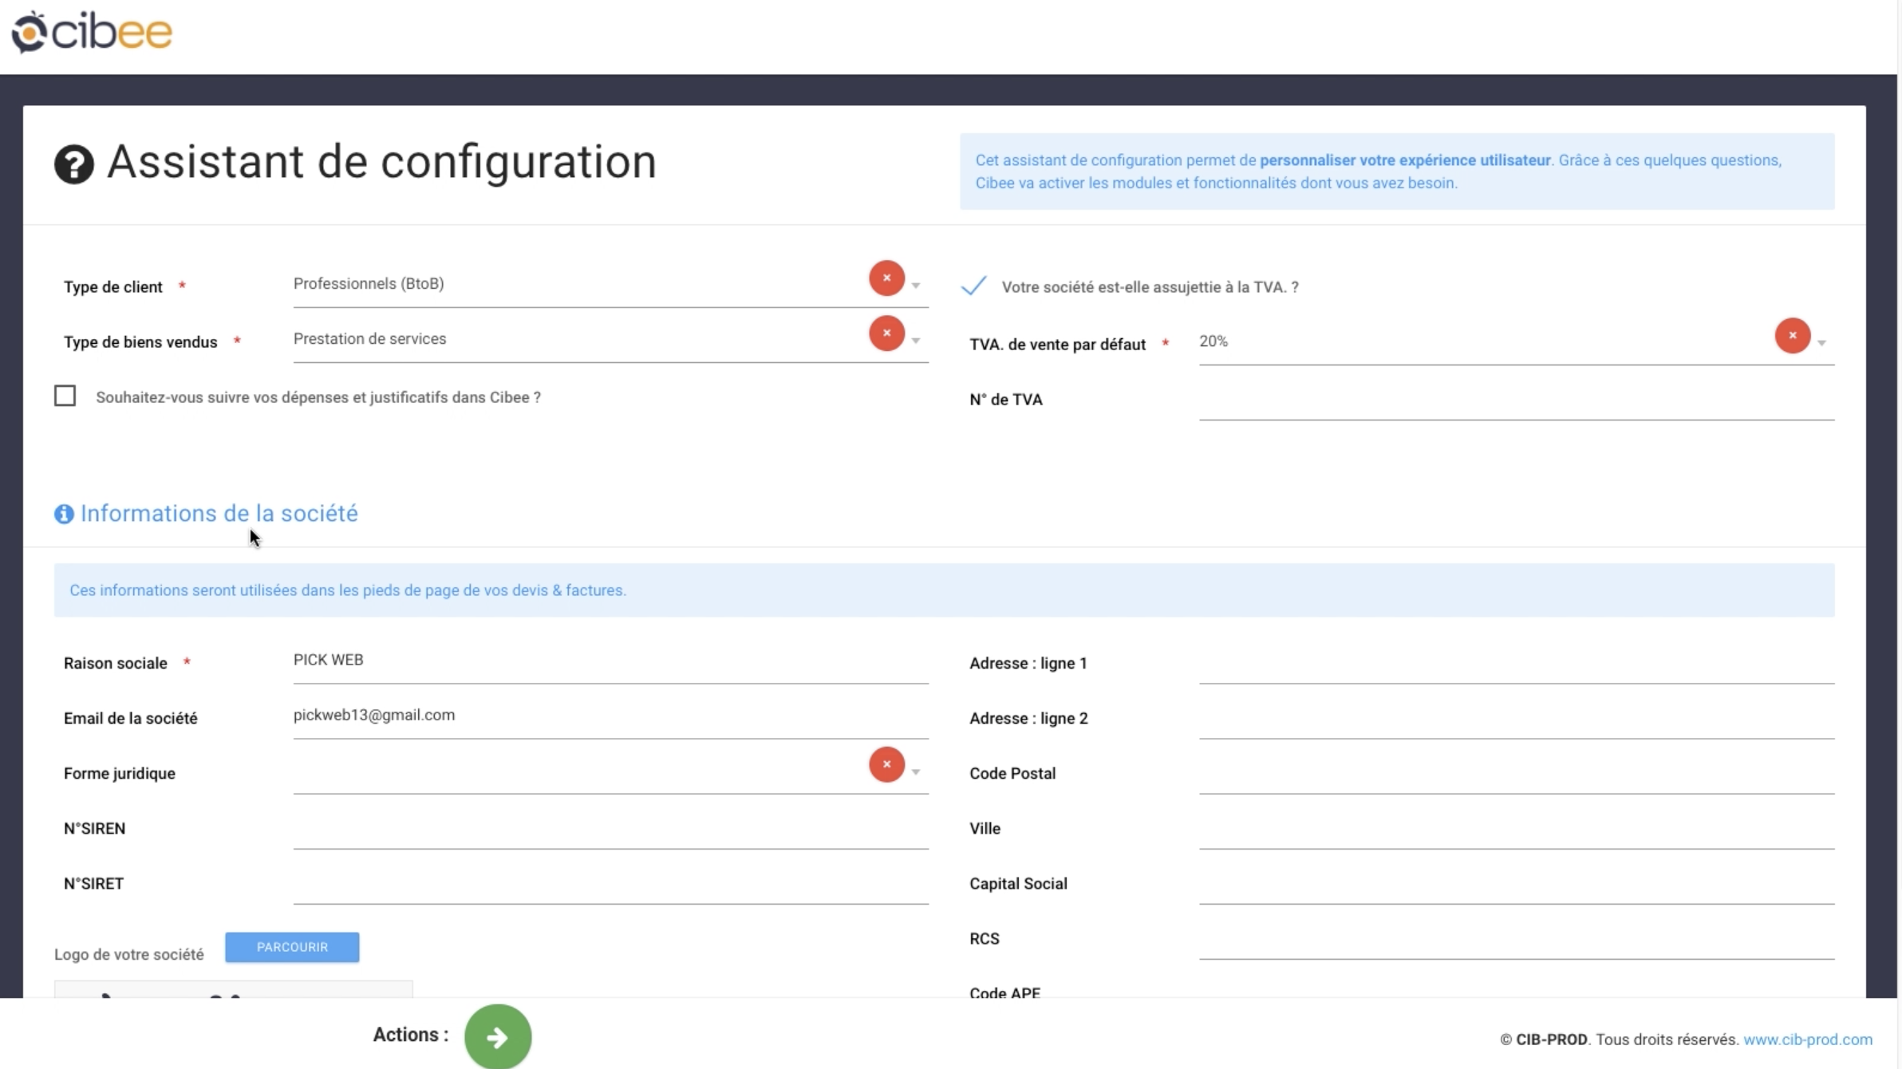Clear the default TVA rate value
The height and width of the screenshot is (1069, 1902).
[1791, 336]
